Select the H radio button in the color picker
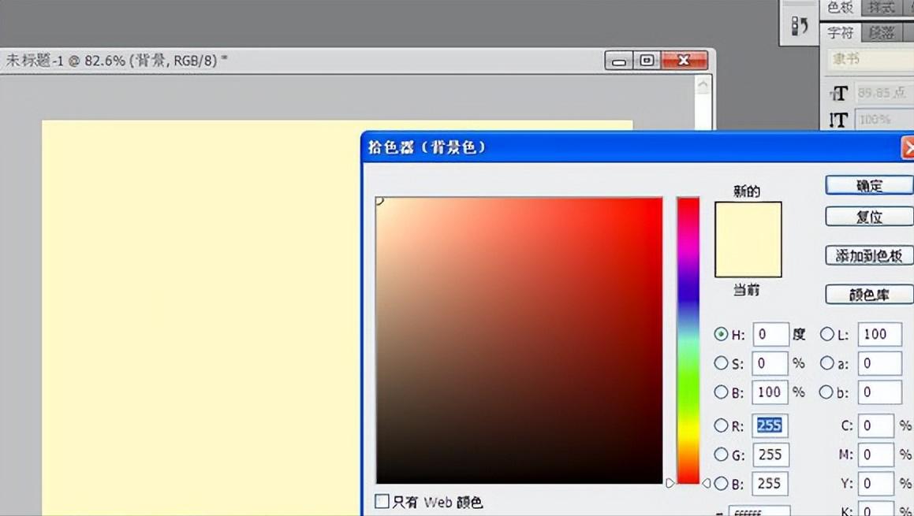The image size is (914, 516). [721, 334]
